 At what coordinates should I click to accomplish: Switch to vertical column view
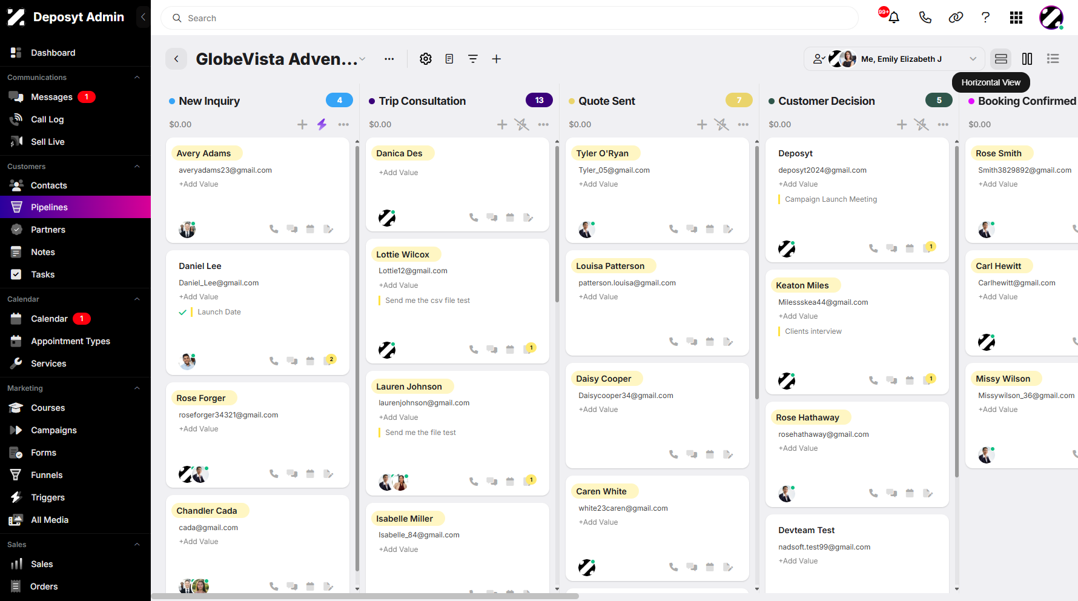tap(1027, 59)
